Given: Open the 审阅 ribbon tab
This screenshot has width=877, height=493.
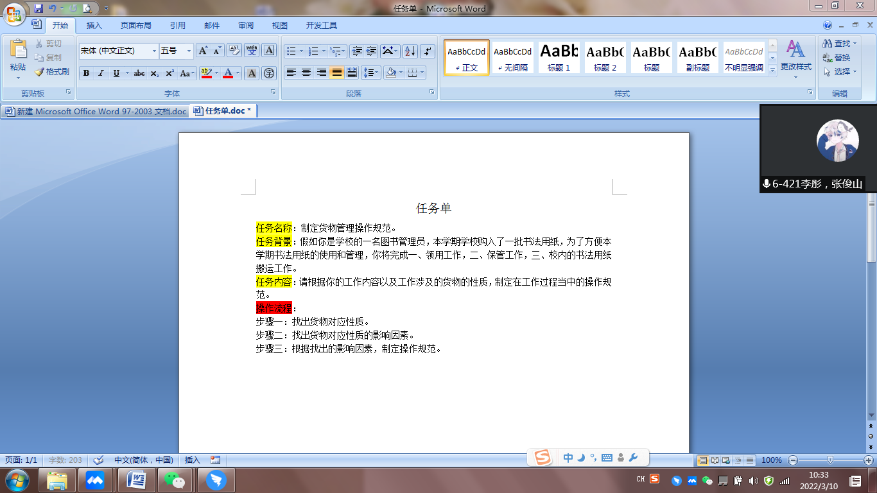Looking at the screenshot, I should [245, 26].
